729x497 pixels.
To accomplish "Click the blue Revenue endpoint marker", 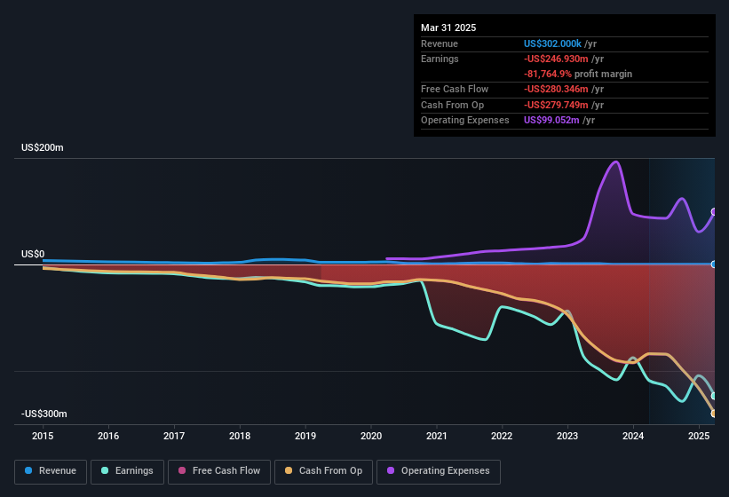I will click(714, 264).
